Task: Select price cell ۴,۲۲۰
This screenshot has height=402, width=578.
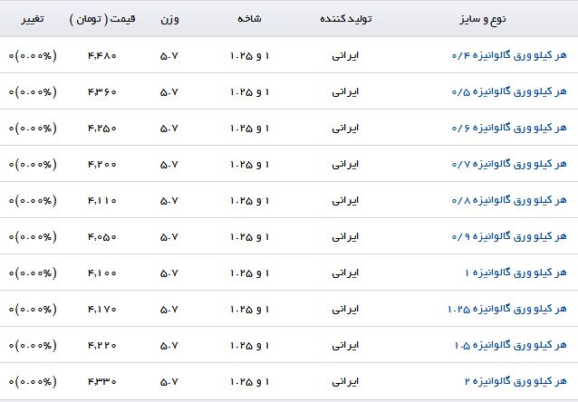Action: [102, 346]
